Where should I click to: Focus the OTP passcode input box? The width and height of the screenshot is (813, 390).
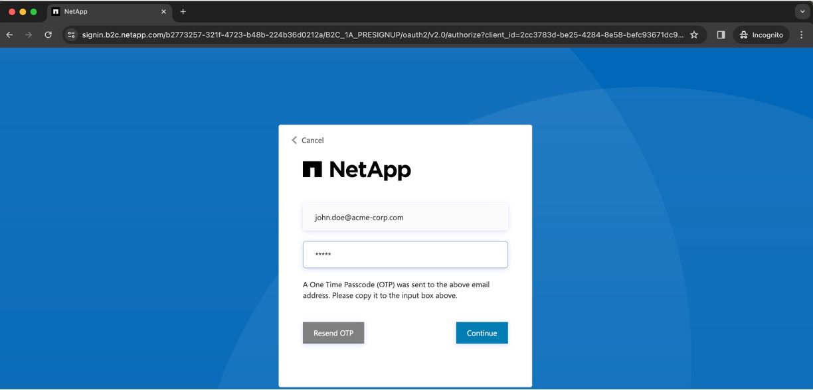pyautogui.click(x=405, y=255)
